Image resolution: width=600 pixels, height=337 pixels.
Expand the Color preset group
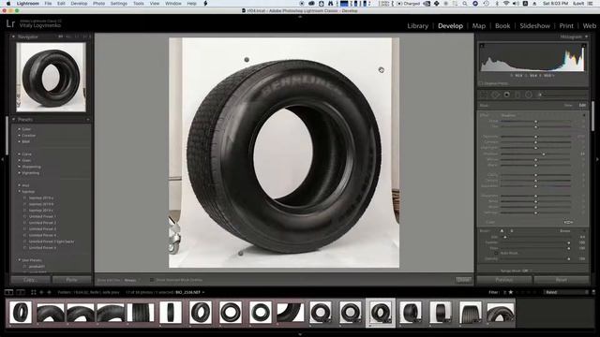coord(19,129)
